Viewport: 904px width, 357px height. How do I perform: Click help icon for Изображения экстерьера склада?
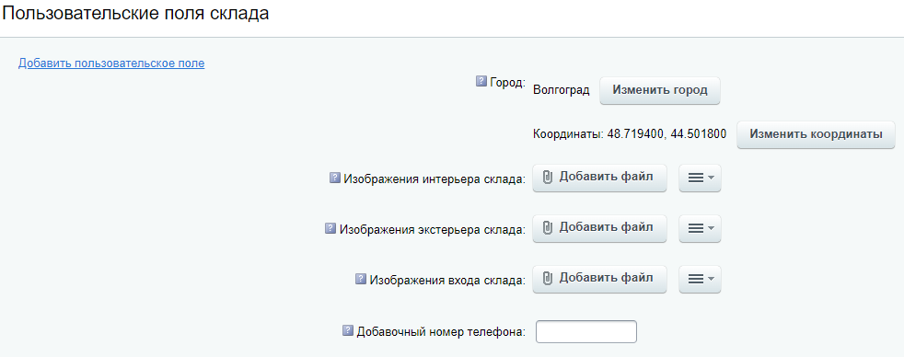(x=330, y=228)
